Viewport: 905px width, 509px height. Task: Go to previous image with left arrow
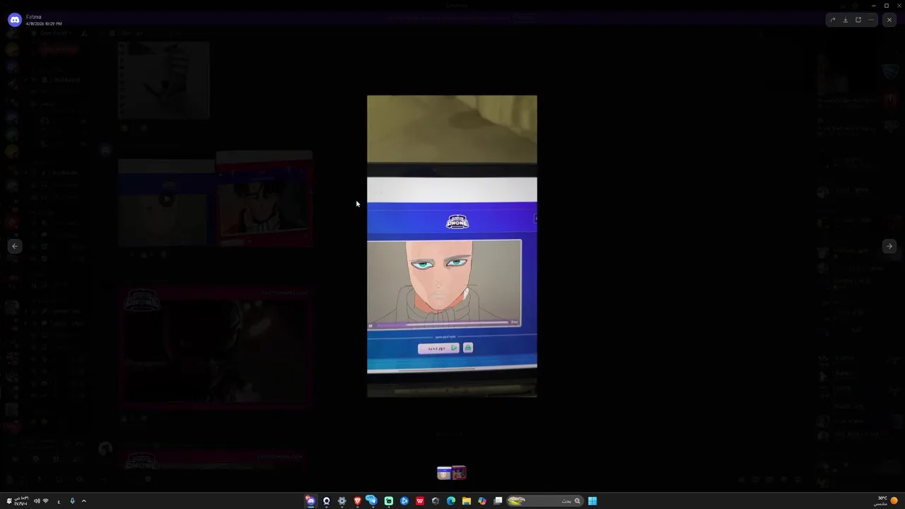[x=15, y=246]
